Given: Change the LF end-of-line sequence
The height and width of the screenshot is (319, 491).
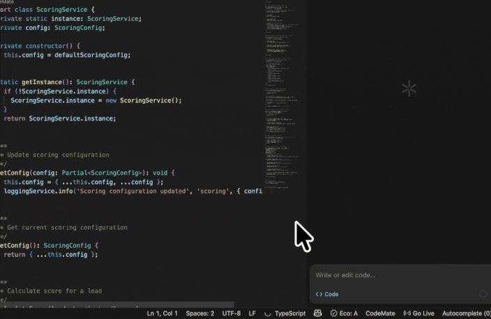Looking at the screenshot, I should click(252, 313).
